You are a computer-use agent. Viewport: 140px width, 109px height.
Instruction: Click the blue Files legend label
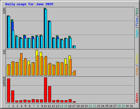pos(137,22)
